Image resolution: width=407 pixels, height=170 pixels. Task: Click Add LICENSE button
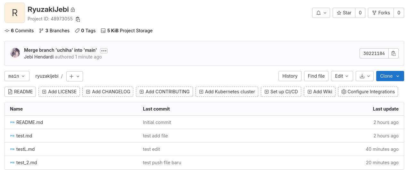tap(59, 92)
